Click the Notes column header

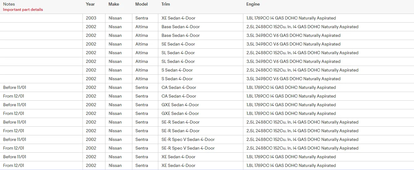coord(9,4)
